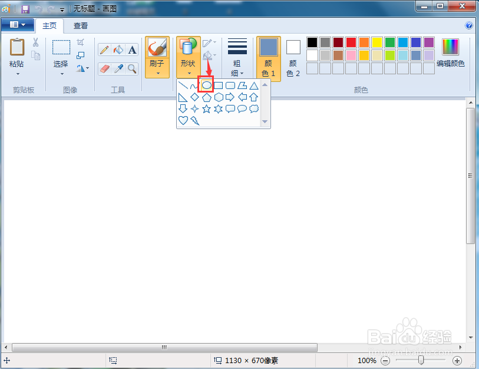The height and width of the screenshot is (369, 479).
Task: Click the Resize and skew icon
Action: coord(80,55)
